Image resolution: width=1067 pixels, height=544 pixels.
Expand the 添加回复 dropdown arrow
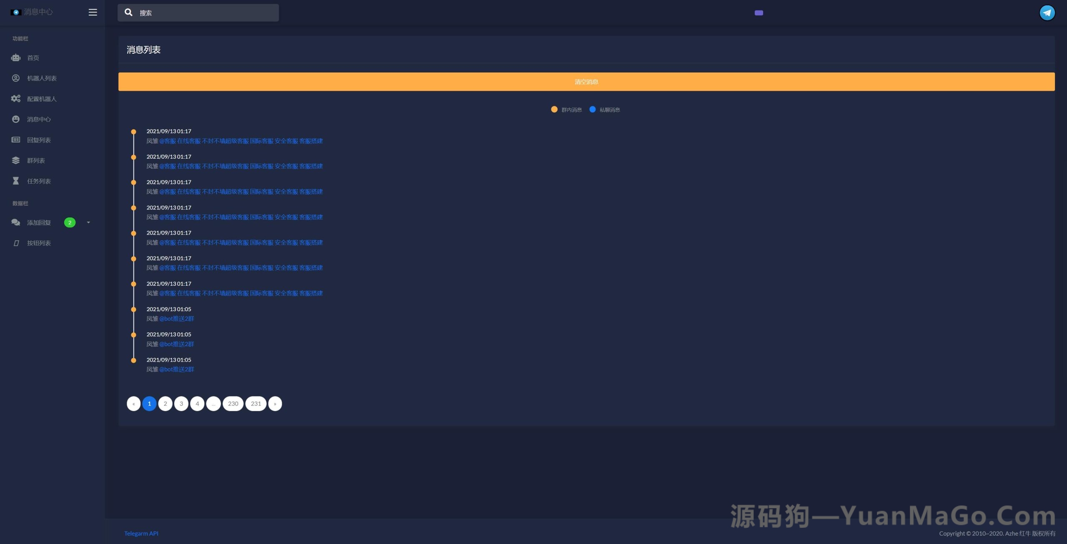coord(88,222)
